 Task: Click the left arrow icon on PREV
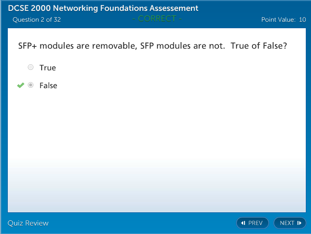tap(243, 223)
